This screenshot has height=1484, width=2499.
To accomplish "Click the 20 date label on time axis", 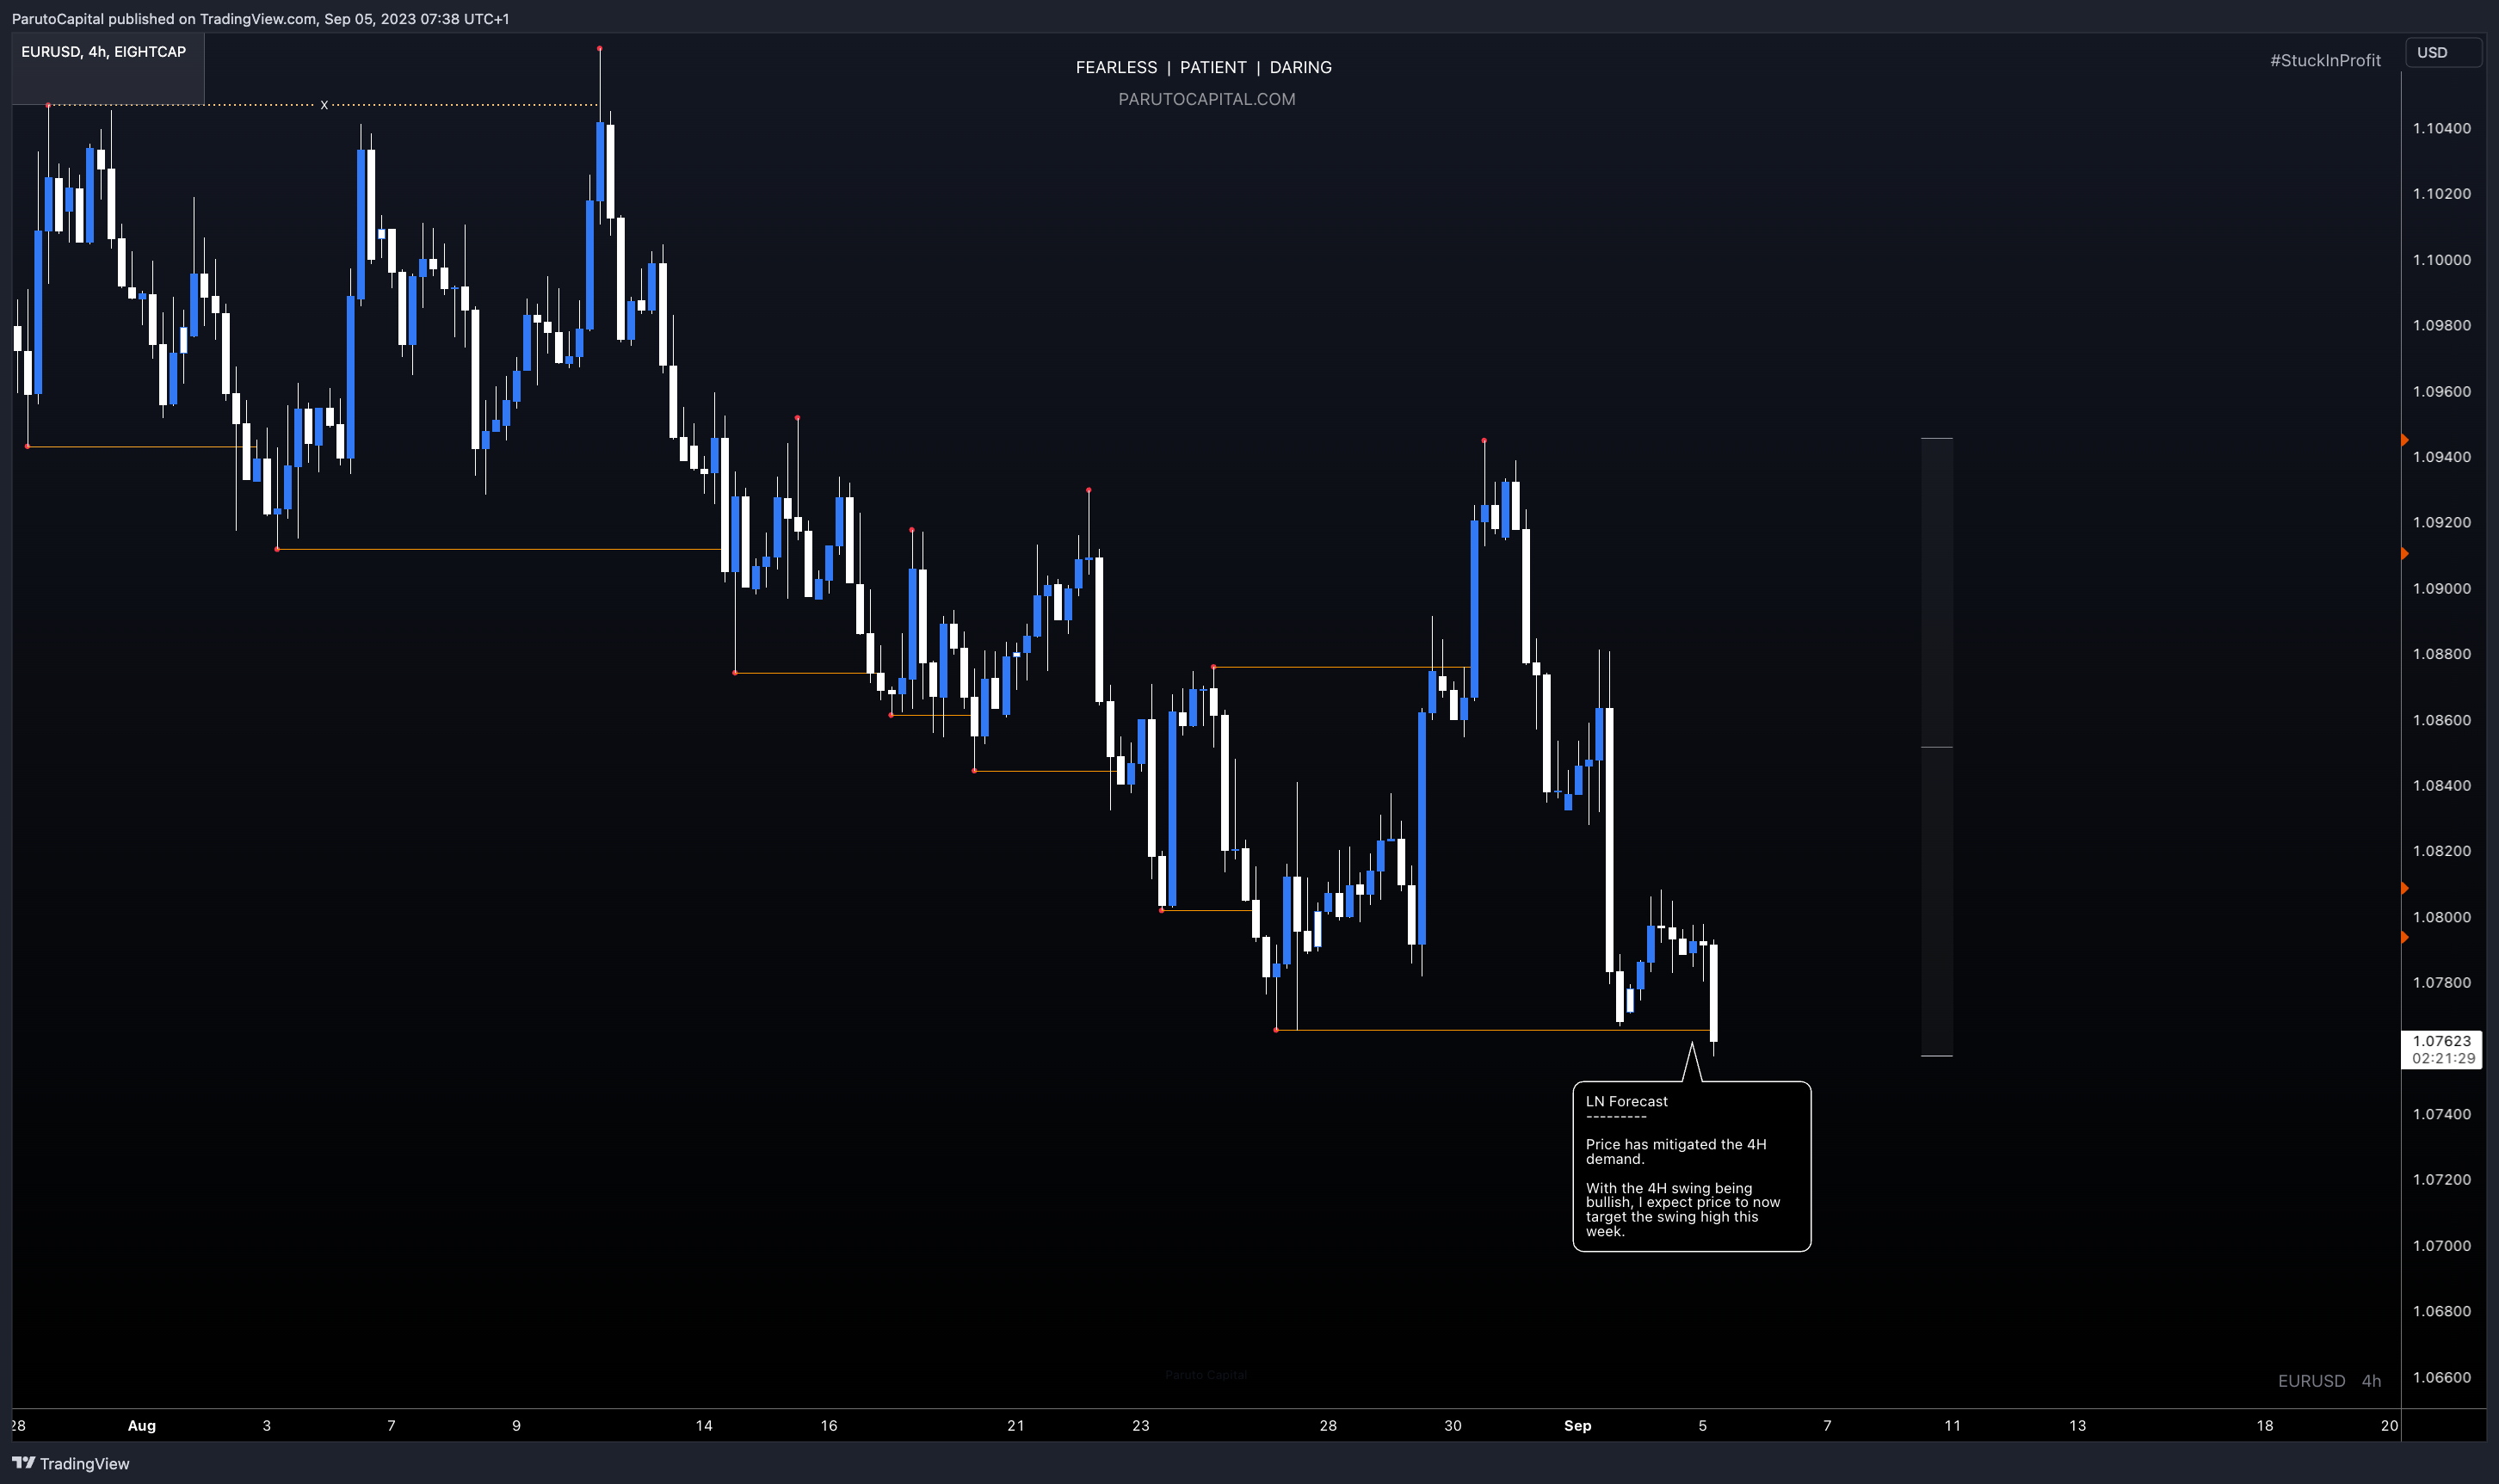I will 2389,1425.
